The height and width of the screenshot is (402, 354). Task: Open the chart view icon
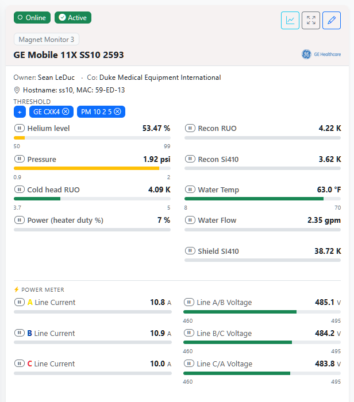tap(290, 20)
